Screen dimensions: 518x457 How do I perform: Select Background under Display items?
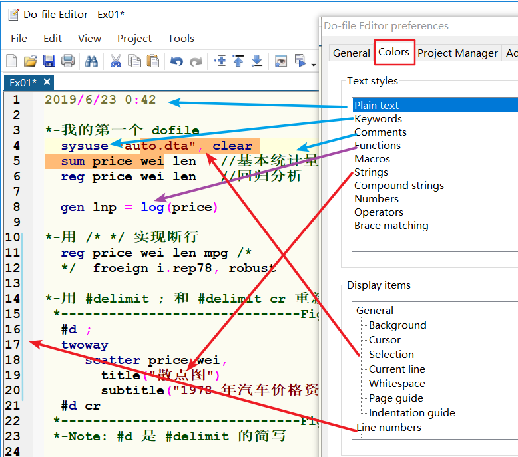pyautogui.click(x=397, y=325)
